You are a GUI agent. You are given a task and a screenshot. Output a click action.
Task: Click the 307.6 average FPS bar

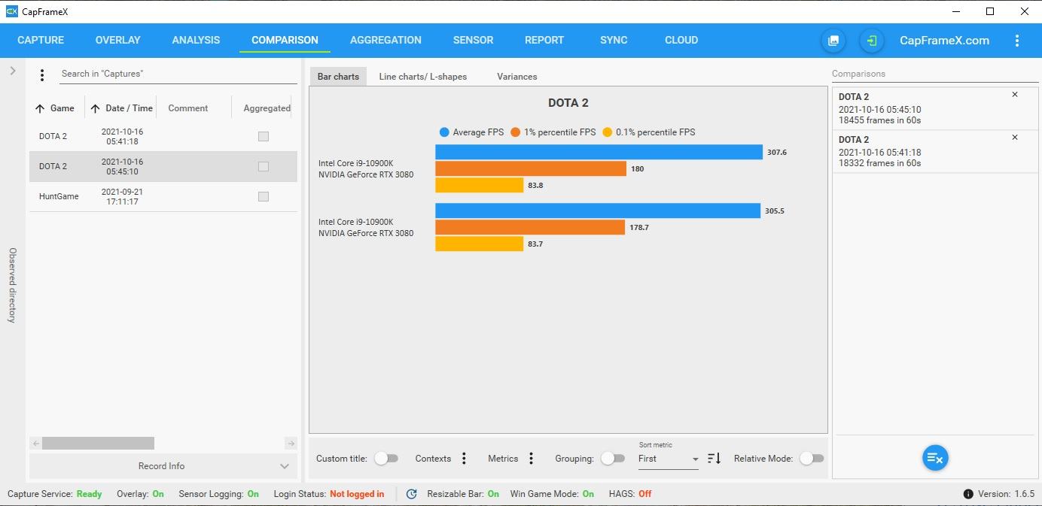599,152
